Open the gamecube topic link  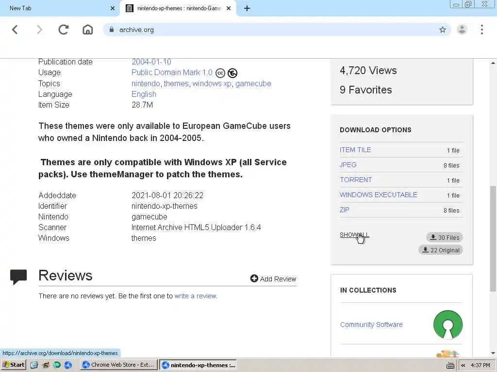tap(253, 83)
